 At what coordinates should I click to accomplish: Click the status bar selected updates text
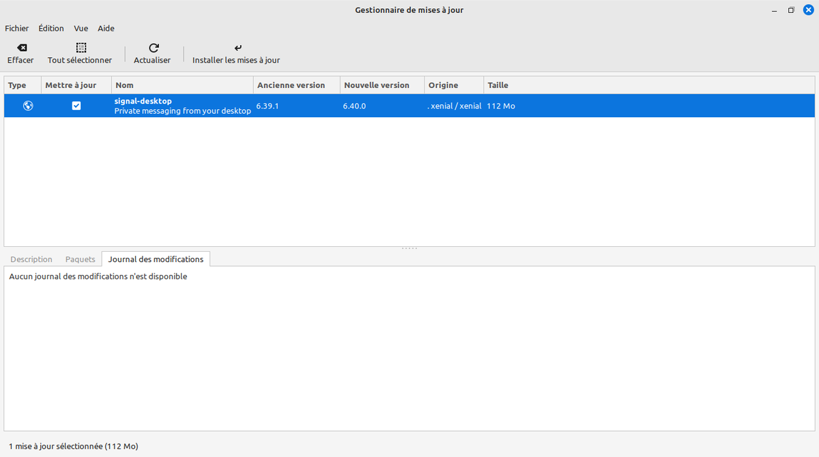(x=74, y=446)
